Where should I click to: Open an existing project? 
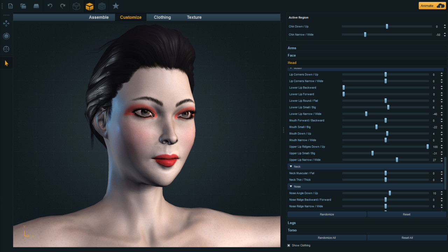[x=23, y=6]
